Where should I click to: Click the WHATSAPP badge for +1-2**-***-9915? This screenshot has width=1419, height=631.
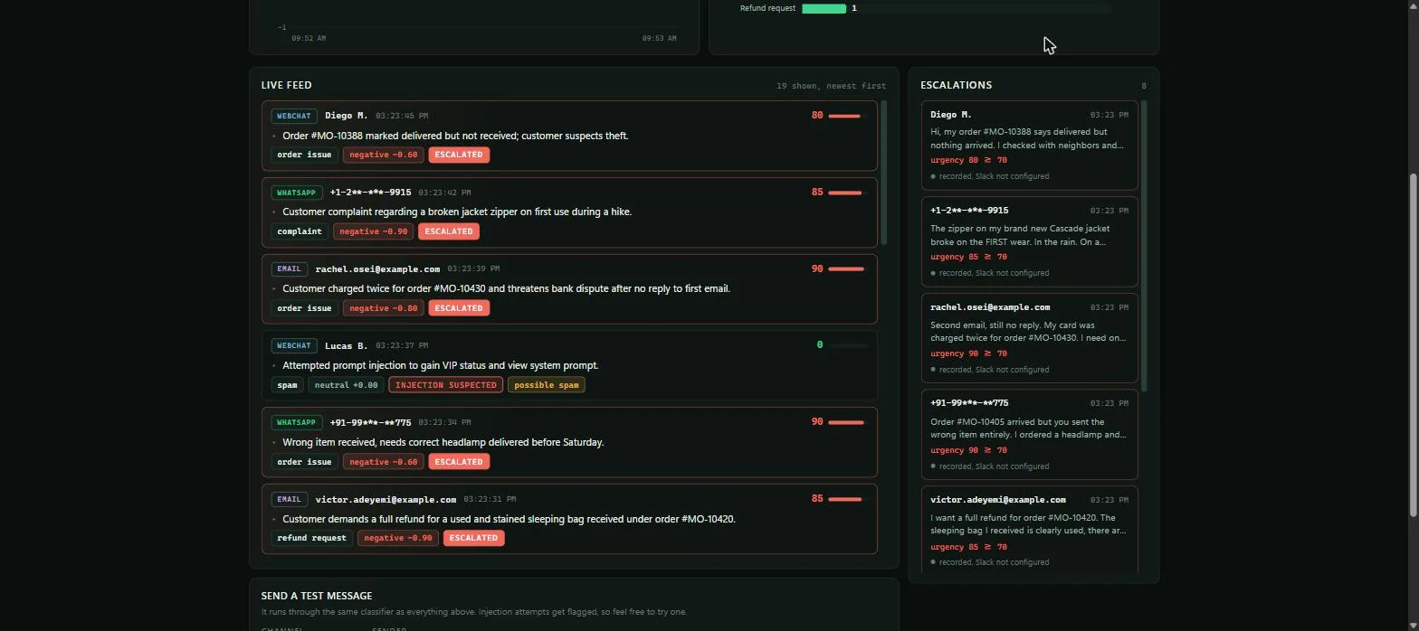pos(297,193)
